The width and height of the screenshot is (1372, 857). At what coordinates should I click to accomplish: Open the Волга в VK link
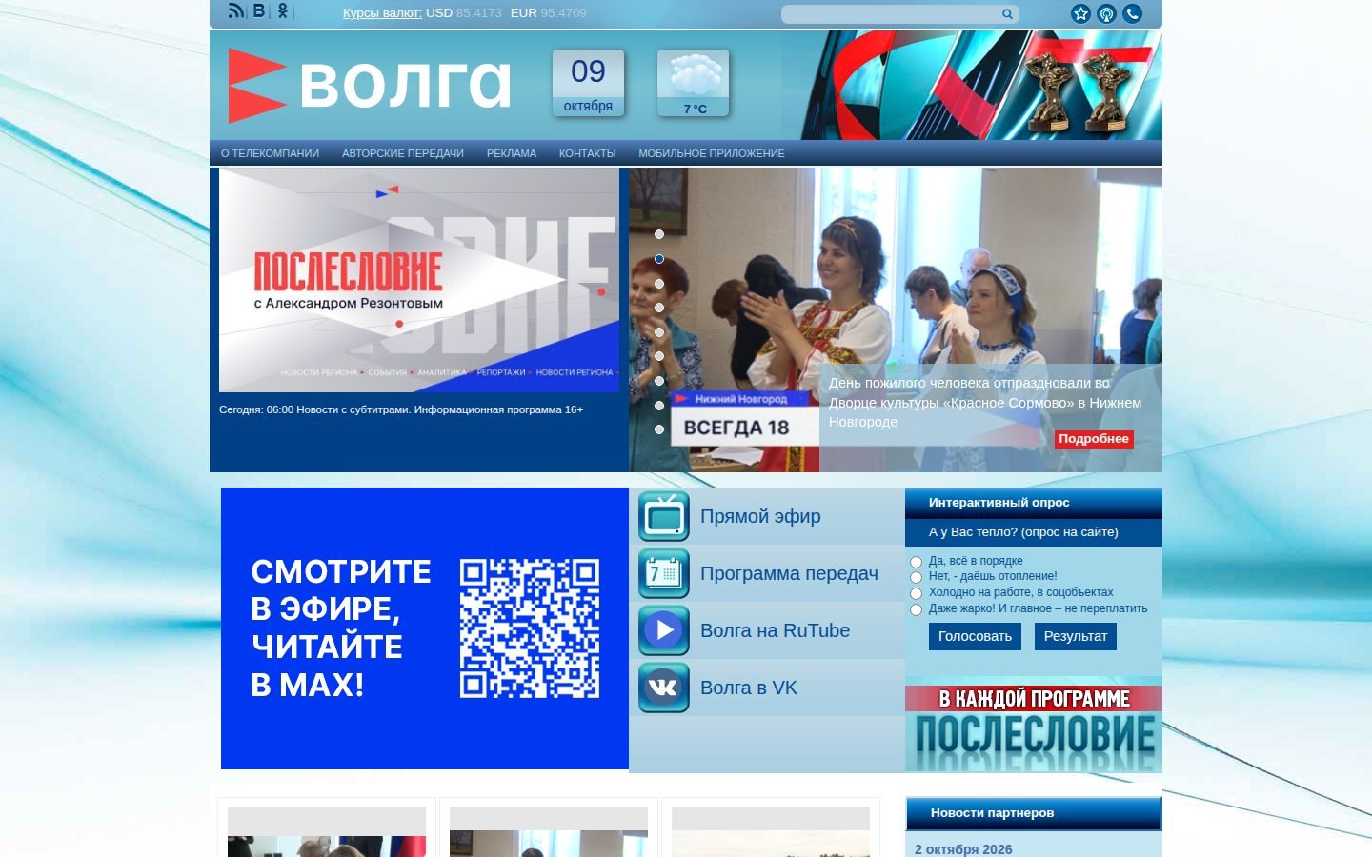tap(749, 688)
